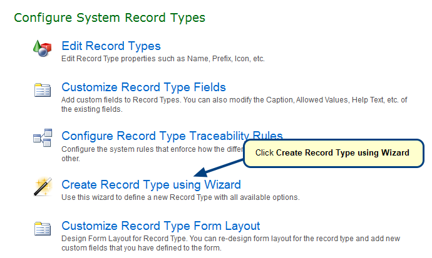Launch Create Record Type using Wizard link
The image size is (432, 258).
pyautogui.click(x=151, y=184)
